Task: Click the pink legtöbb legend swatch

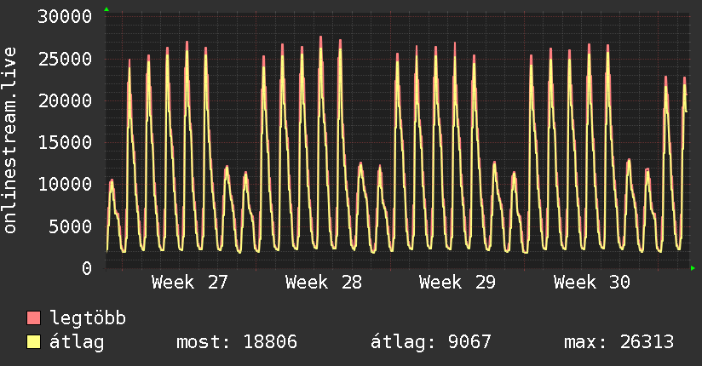Action: click(x=33, y=317)
